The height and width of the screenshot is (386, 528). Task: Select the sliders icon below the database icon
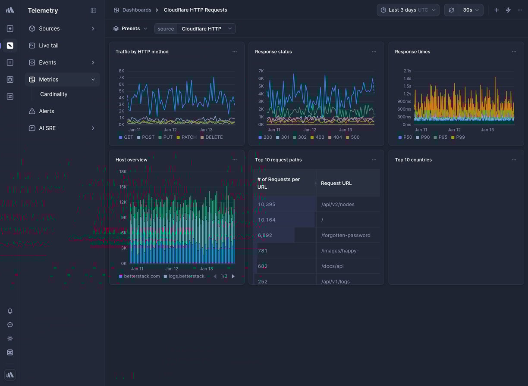(x=10, y=96)
